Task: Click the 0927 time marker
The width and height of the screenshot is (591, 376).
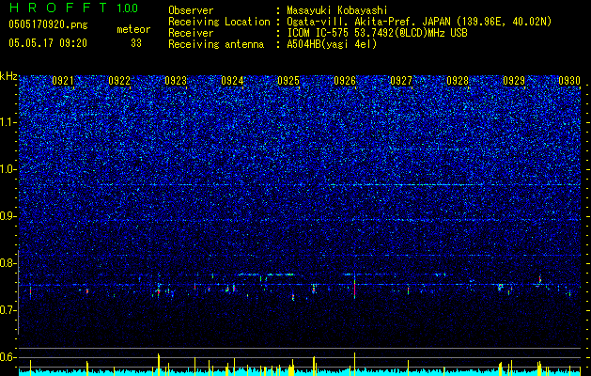Action: click(x=401, y=81)
